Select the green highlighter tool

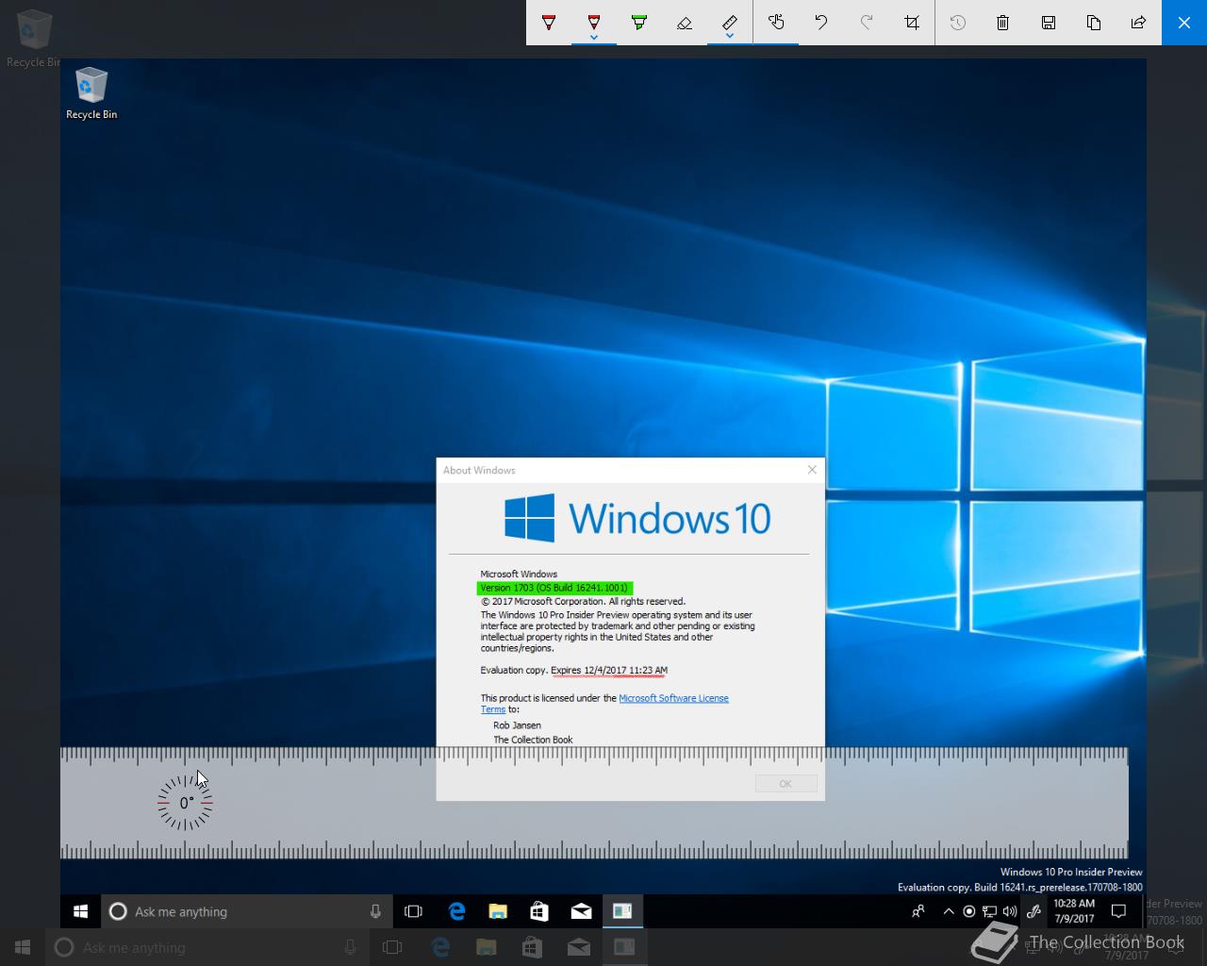click(639, 23)
